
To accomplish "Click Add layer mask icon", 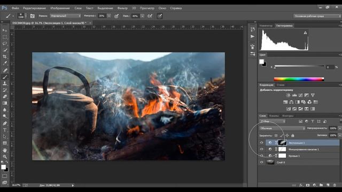I will pyautogui.click(x=308, y=185).
